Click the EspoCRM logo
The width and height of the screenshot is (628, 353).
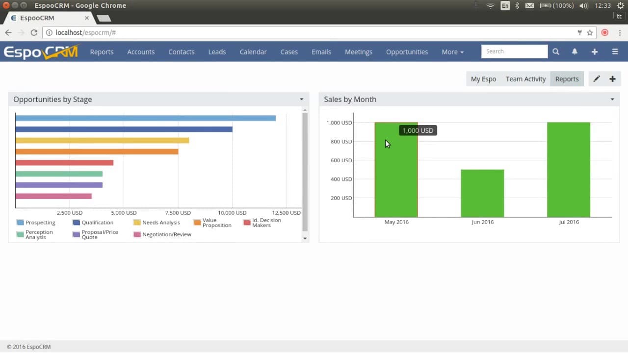pyautogui.click(x=41, y=51)
